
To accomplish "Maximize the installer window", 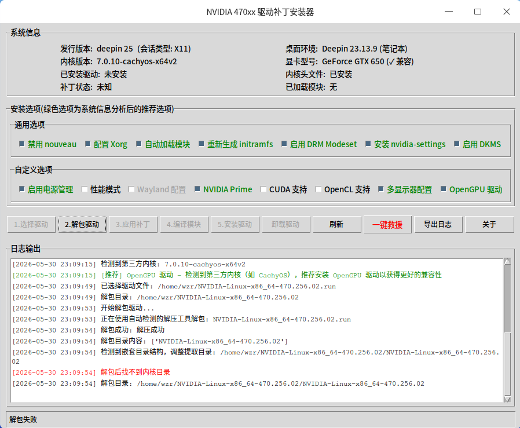I will [478, 12].
